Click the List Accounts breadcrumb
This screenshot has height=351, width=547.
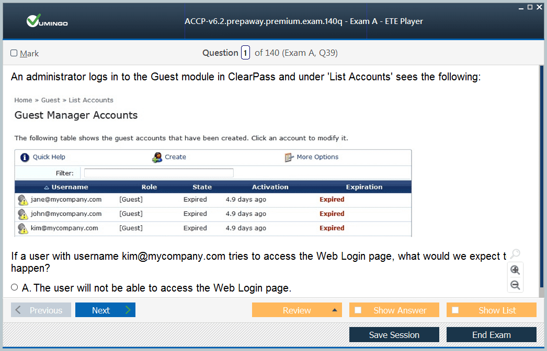tap(91, 100)
